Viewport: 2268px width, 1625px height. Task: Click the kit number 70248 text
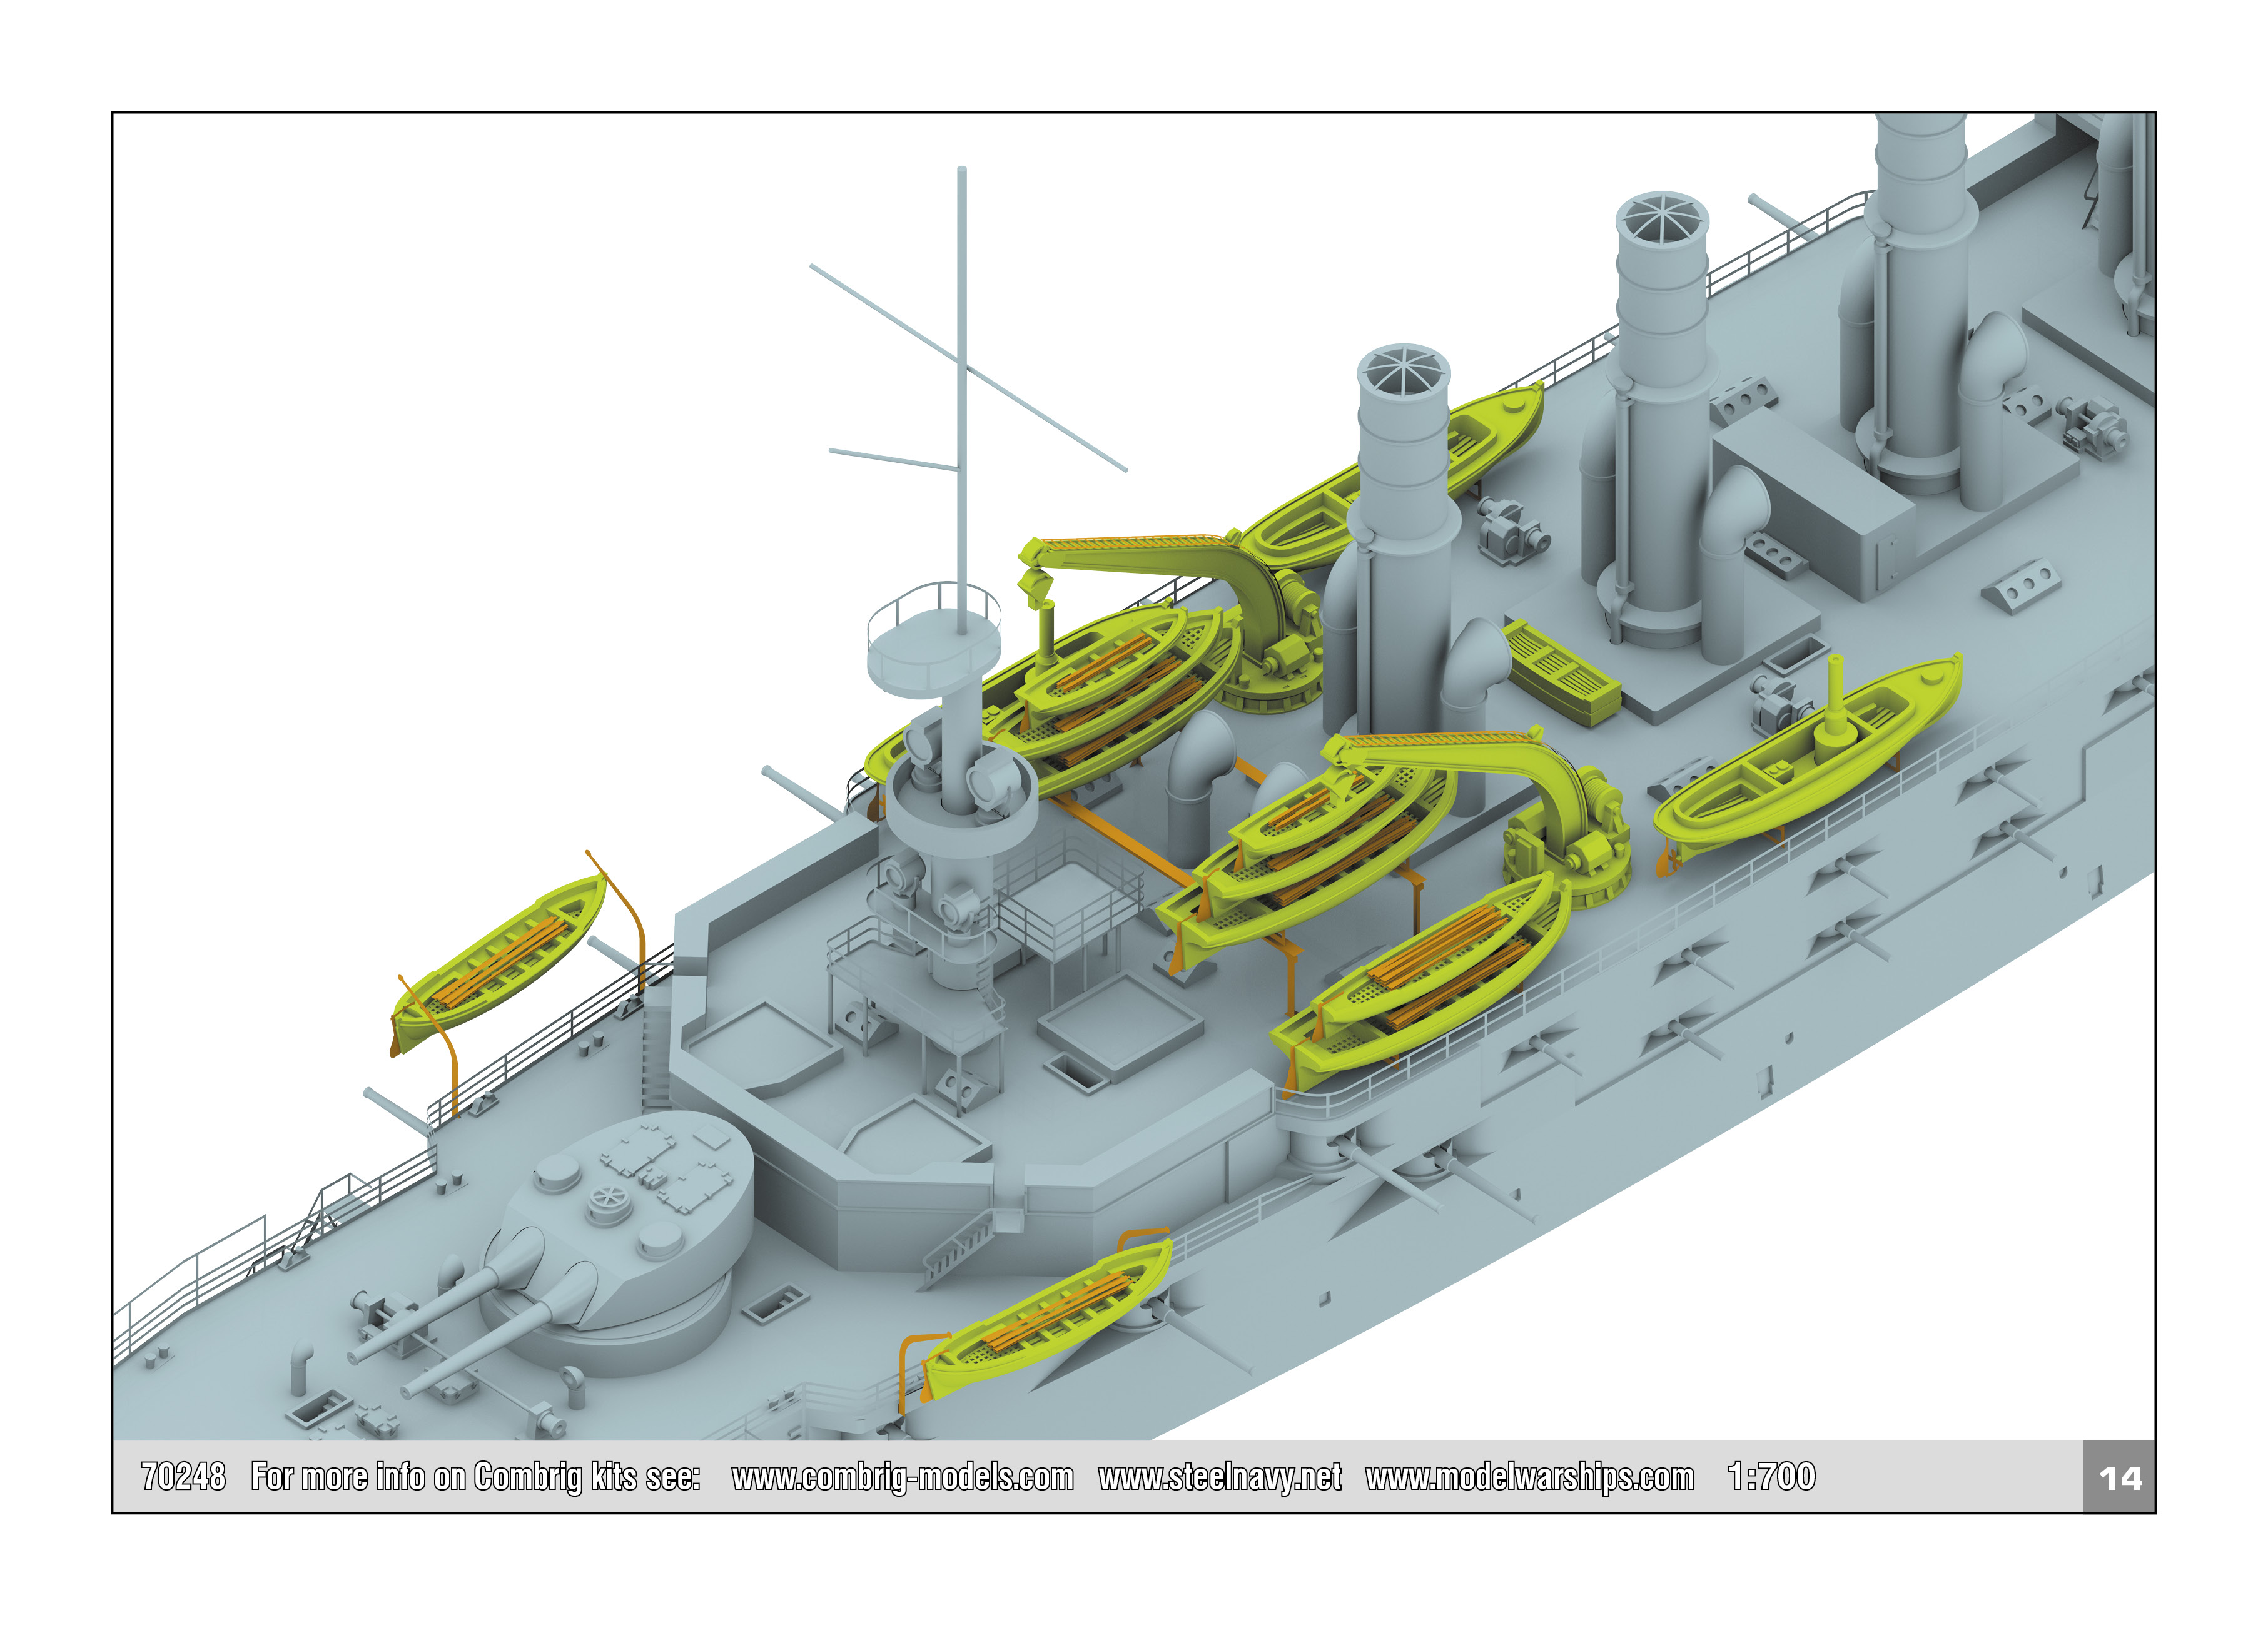pyautogui.click(x=183, y=1476)
